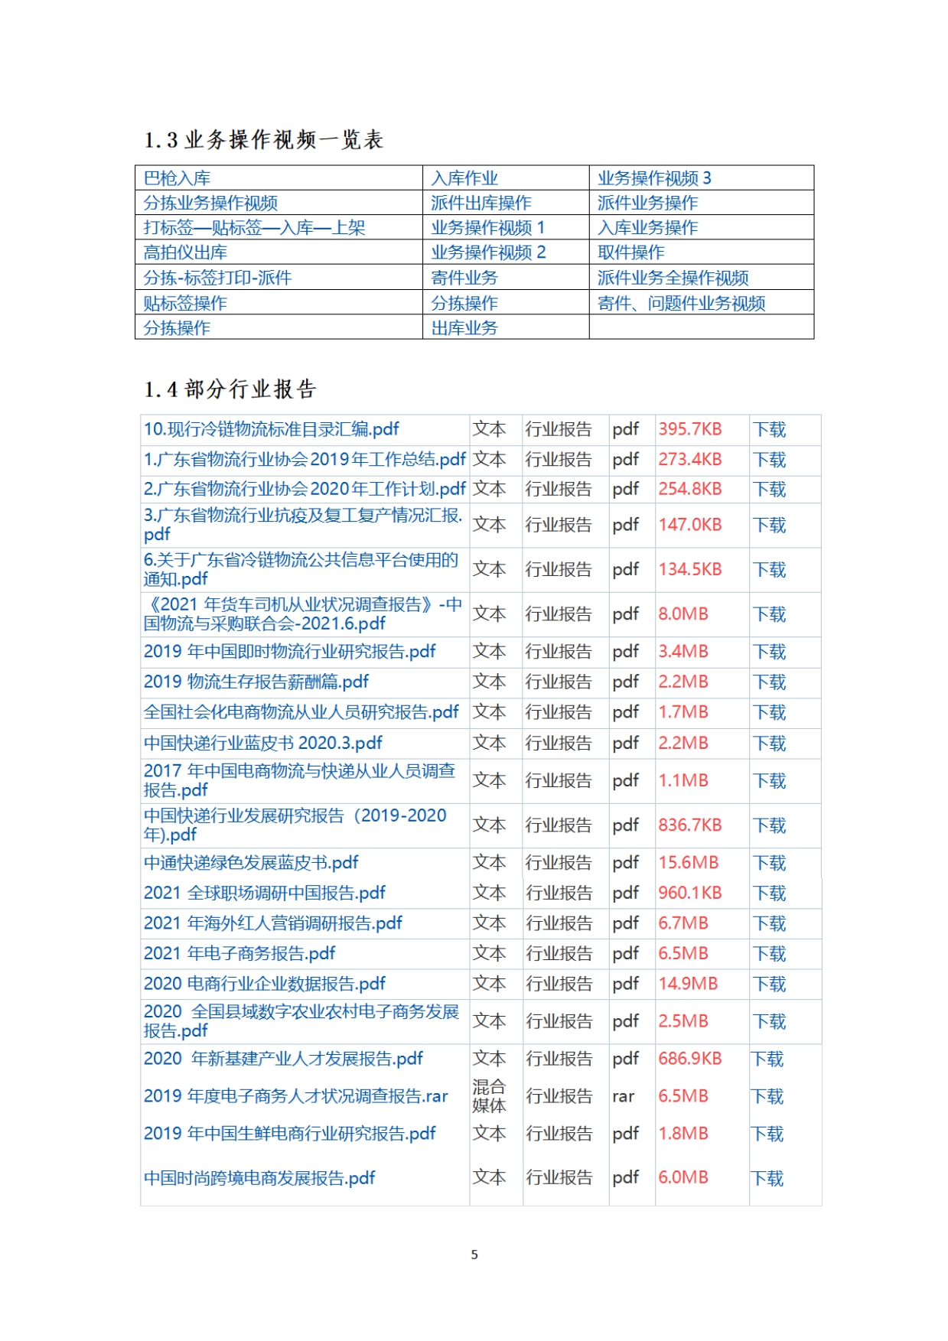Open 中国快递行业蓝皮书2020.3.pdf
The width and height of the screenshot is (948, 1341).
coord(262,742)
